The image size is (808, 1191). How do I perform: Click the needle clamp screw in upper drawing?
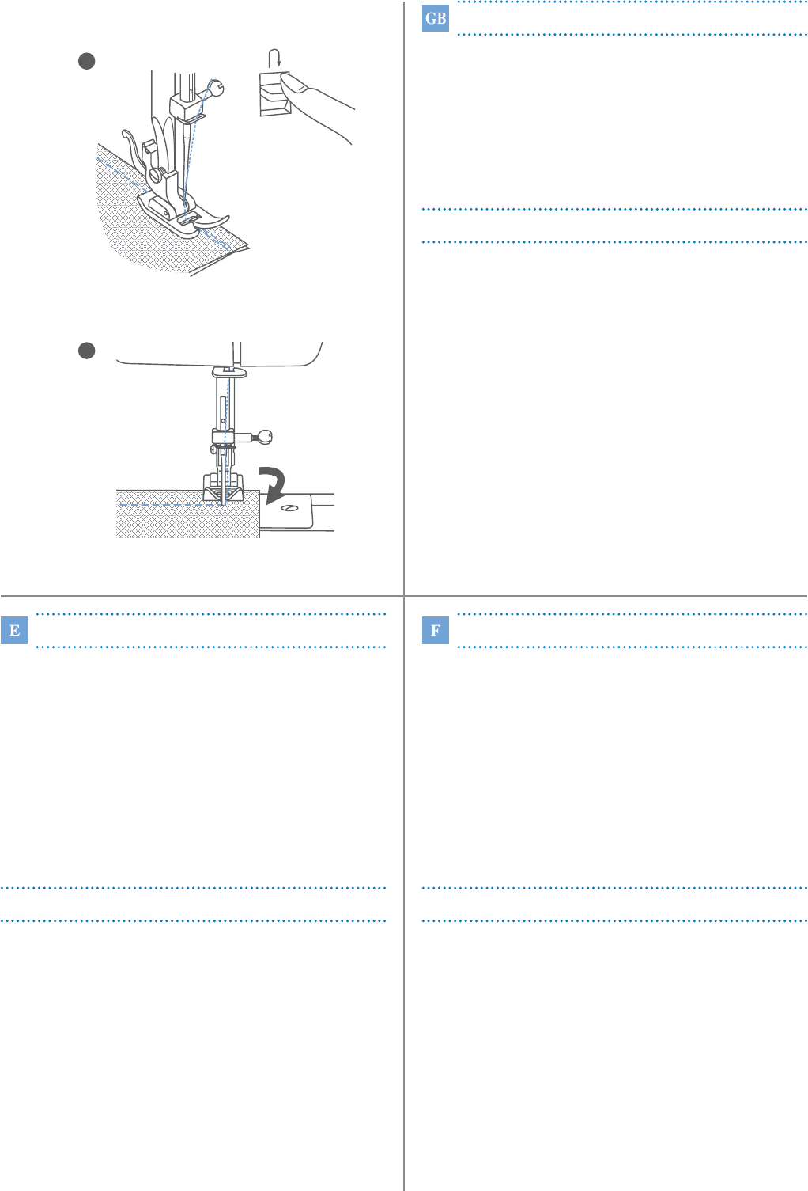[217, 87]
